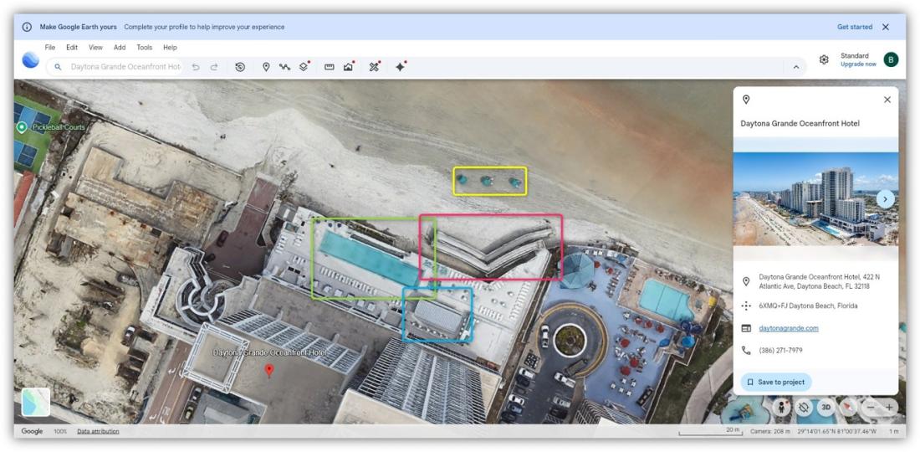Viewport: 920px width, 452px height.
Task: Click the Pegman Street View icon
Action: [782, 407]
